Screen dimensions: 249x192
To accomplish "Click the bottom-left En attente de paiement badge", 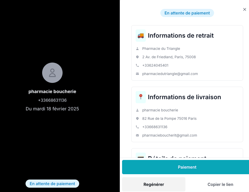I will point(52,184).
